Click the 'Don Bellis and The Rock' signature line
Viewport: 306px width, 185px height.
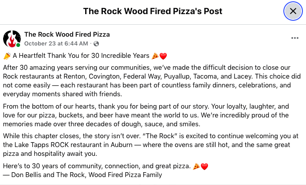(x=82, y=175)
